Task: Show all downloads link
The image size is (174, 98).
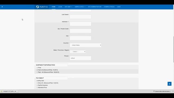Action: pyautogui.click(x=163, y=91)
